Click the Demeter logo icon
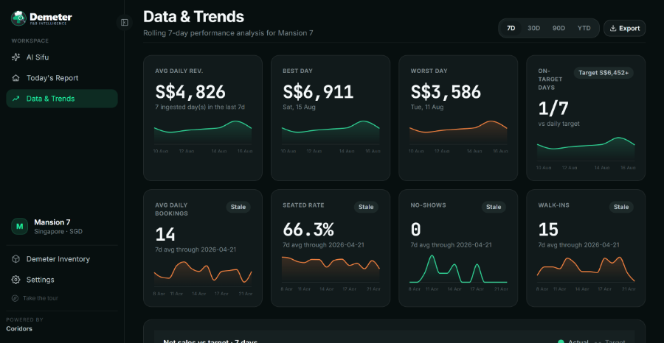Screen dimensions: 664x343 click(x=18, y=18)
